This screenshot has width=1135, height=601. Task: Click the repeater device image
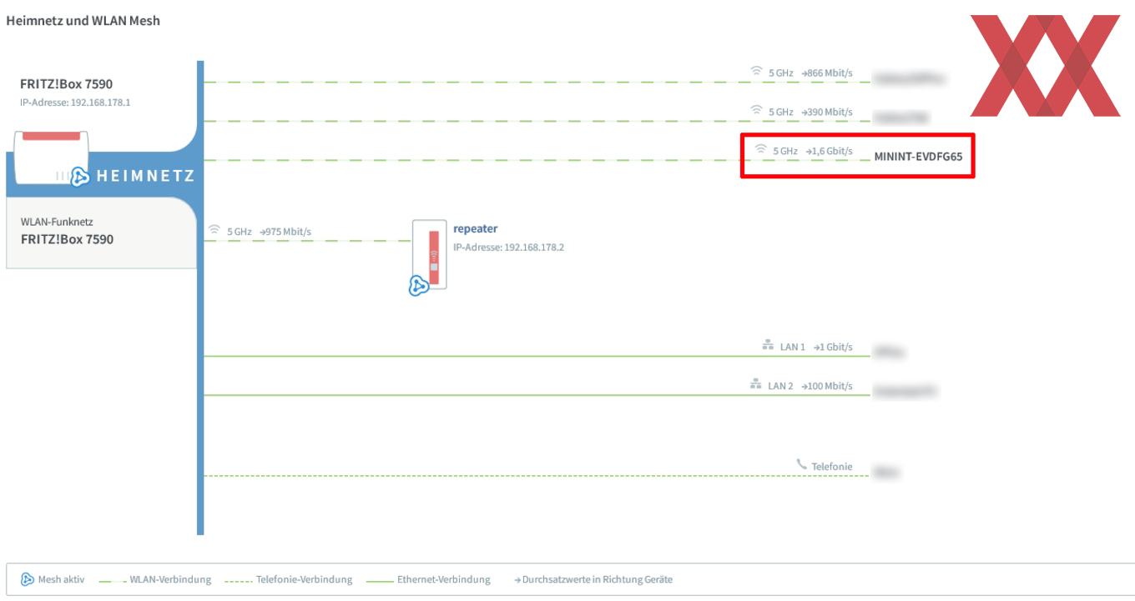(x=430, y=254)
